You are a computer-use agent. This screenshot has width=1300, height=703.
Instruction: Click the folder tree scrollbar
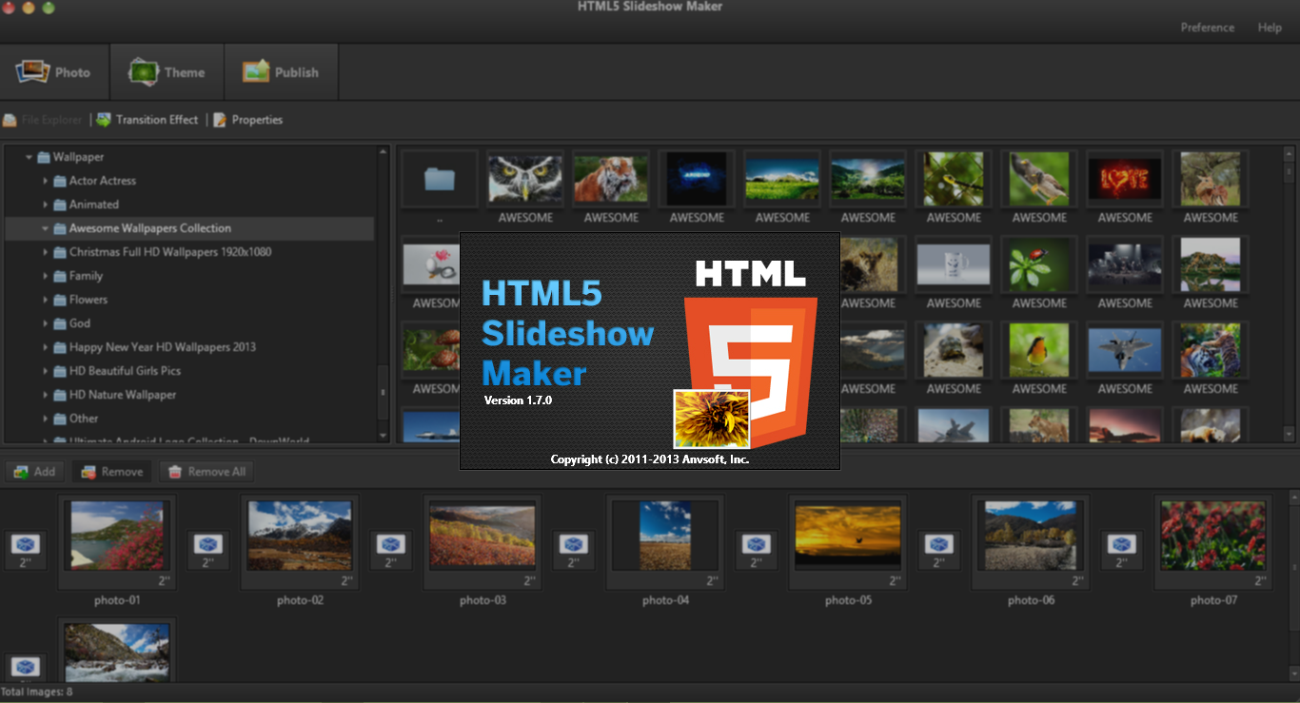tap(384, 294)
